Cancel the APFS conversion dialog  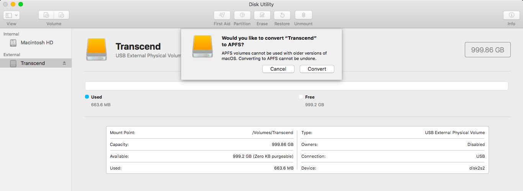[278, 69]
